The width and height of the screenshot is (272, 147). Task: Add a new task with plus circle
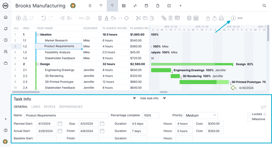pos(18,18)
